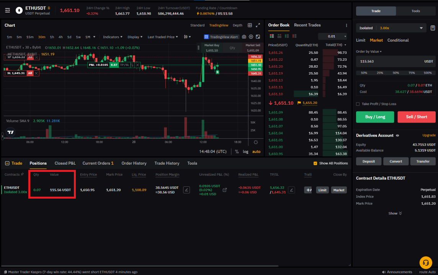The height and width of the screenshot is (275, 438).
Task: Click the Ethereum coin logo
Action: coord(19,11)
